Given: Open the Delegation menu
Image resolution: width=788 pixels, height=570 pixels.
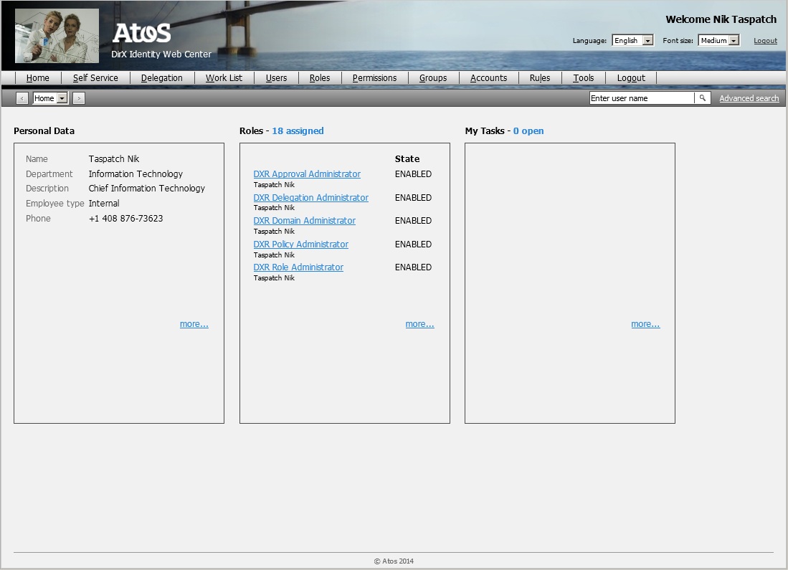Looking at the screenshot, I should [x=161, y=77].
